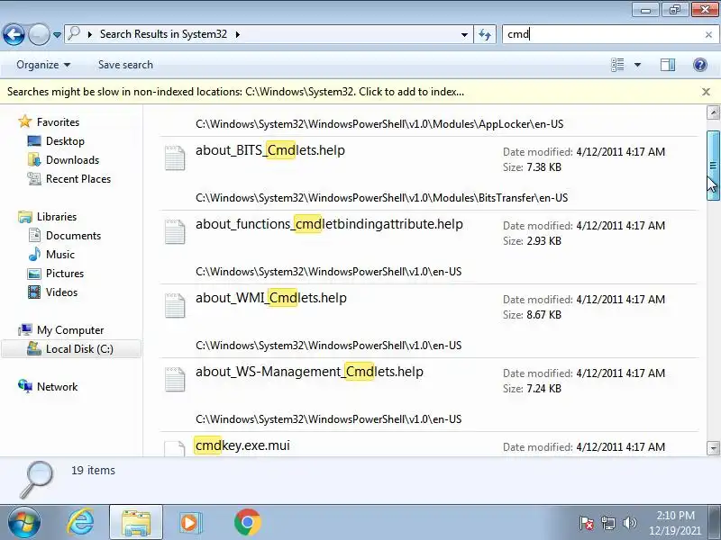Click into the cmd search box
Screen dimensions: 721x540
tap(602, 34)
